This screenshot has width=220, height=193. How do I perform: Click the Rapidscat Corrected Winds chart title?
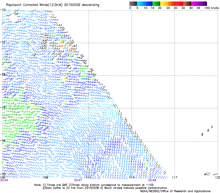point(53,5)
